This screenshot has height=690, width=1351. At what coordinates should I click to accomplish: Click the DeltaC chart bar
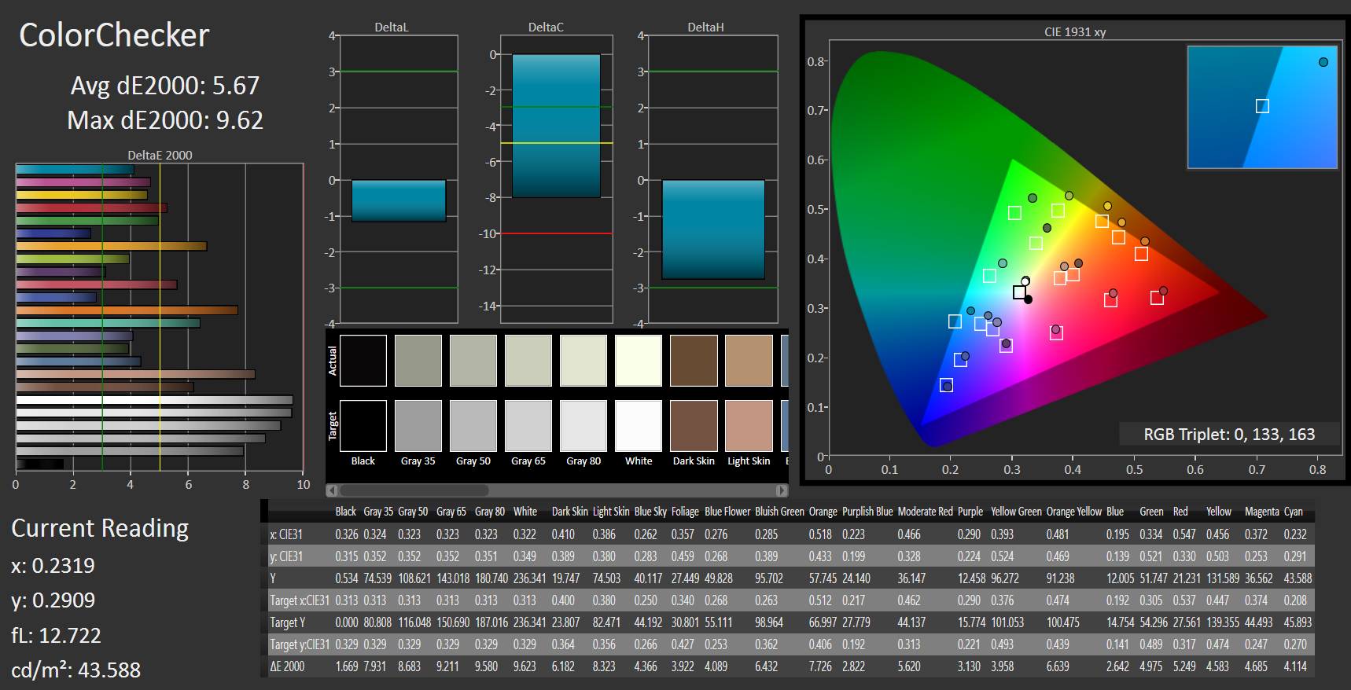[556, 125]
